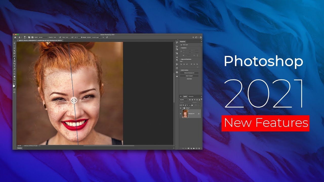Open the Timeline panel tab
This screenshot has height=182, width=324.
coord(19,148)
